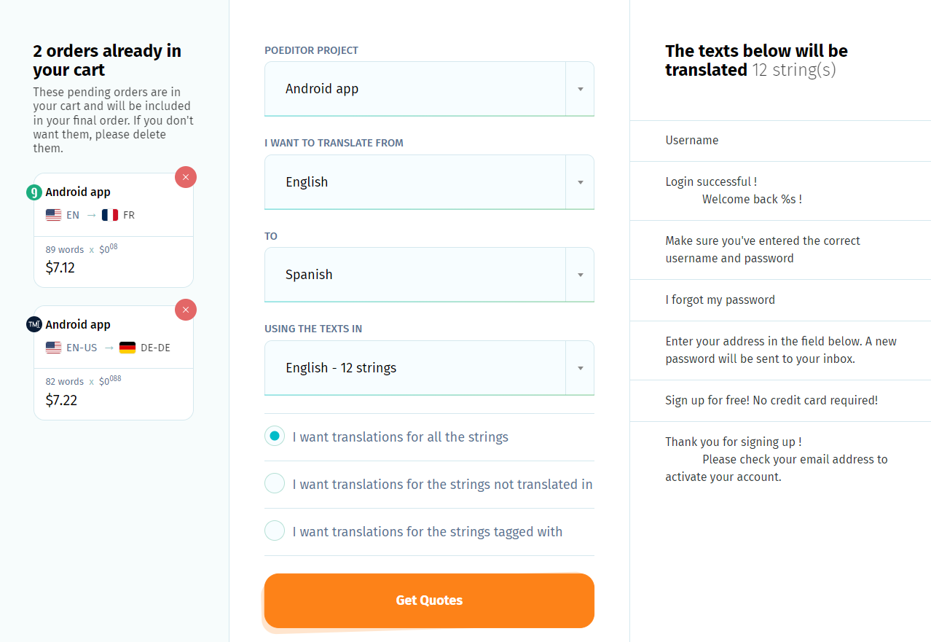Click the German flag next to DE-DE

click(127, 348)
